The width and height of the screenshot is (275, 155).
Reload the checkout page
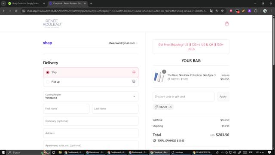tap(16, 11)
